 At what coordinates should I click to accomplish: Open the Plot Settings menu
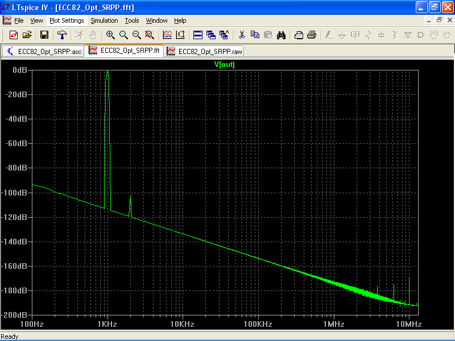(x=67, y=20)
